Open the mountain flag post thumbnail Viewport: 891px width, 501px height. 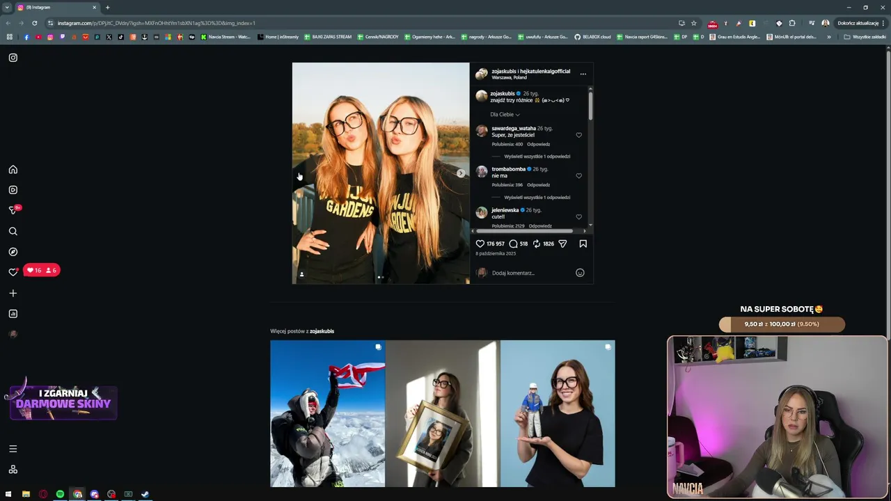click(327, 413)
